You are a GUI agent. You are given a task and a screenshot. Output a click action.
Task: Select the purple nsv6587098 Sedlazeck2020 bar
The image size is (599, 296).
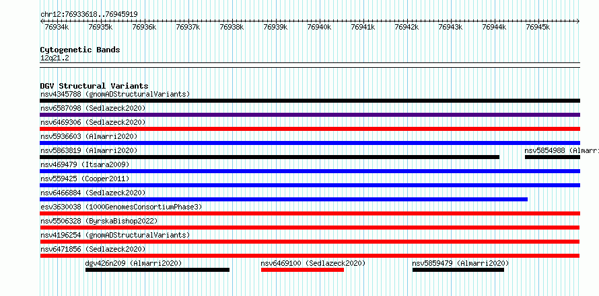coord(310,115)
